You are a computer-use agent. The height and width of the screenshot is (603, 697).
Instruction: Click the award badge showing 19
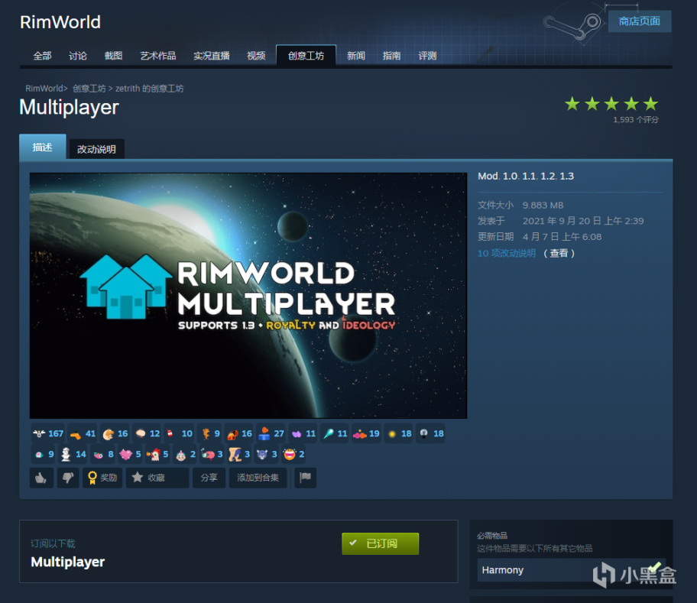pyautogui.click(x=366, y=433)
